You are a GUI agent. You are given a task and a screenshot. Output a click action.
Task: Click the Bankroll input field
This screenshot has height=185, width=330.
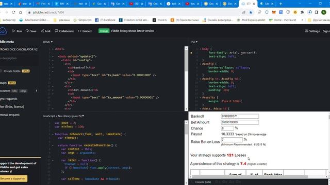tap(240, 116)
